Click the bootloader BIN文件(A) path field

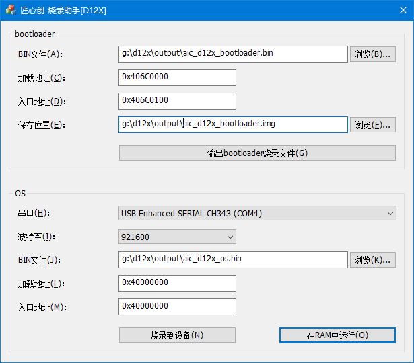[233, 54]
